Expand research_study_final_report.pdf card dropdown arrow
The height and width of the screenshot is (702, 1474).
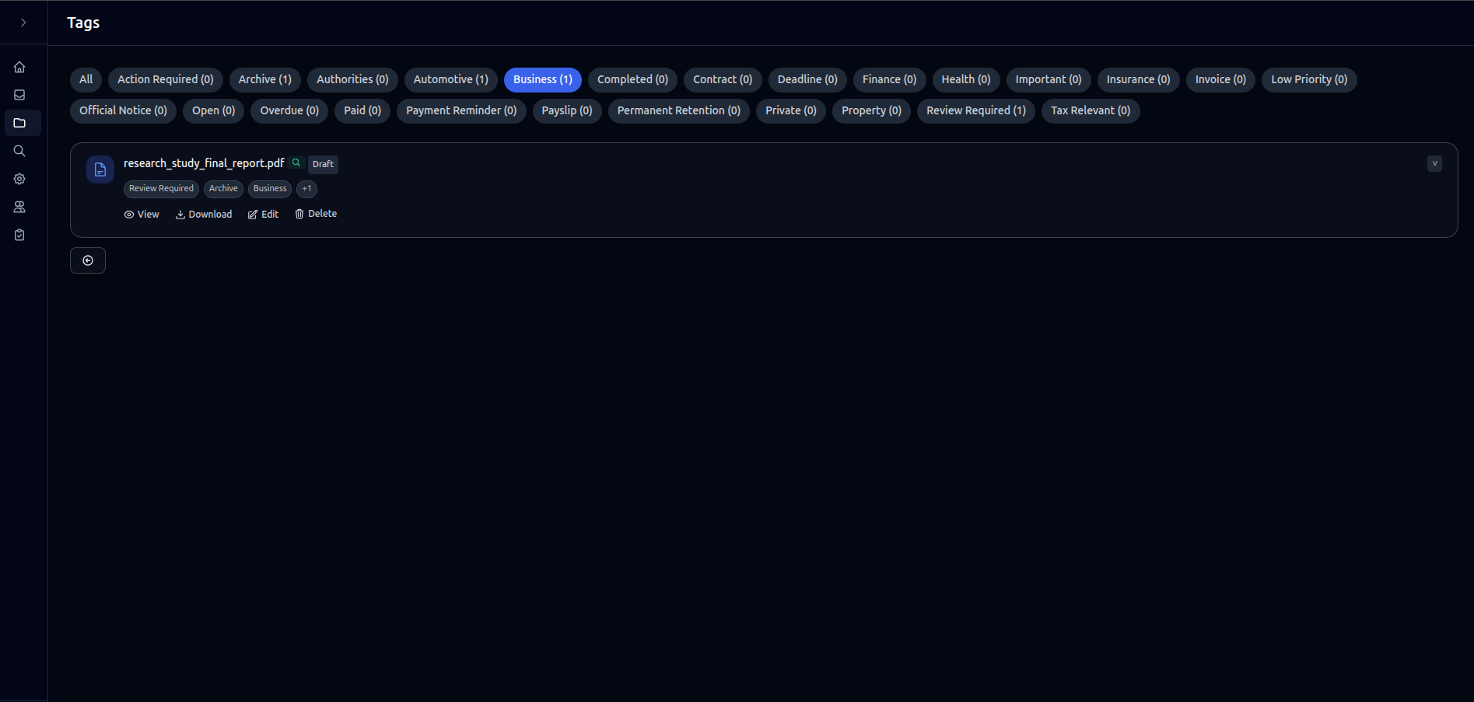coord(1434,163)
